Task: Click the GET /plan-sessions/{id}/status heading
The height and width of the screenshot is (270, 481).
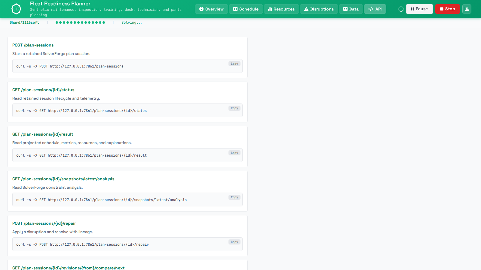Action: tap(43, 90)
